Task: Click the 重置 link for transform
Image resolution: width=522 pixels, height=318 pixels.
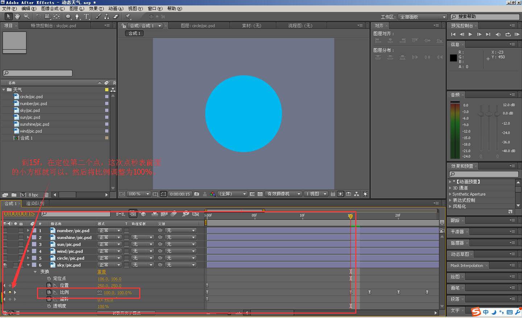Action: coord(102,272)
